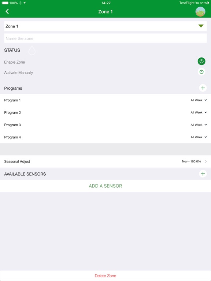Open the Seasonal Adjust row
This screenshot has width=211, height=281.
105,161
